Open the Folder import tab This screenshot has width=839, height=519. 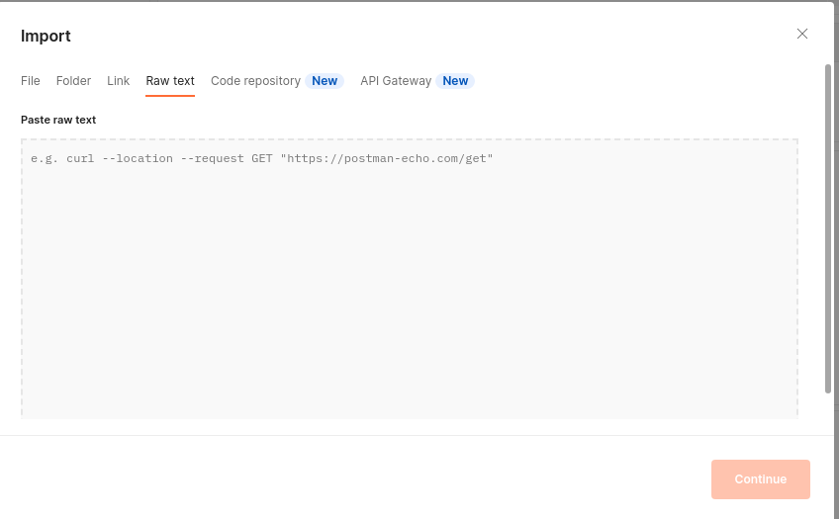[73, 81]
